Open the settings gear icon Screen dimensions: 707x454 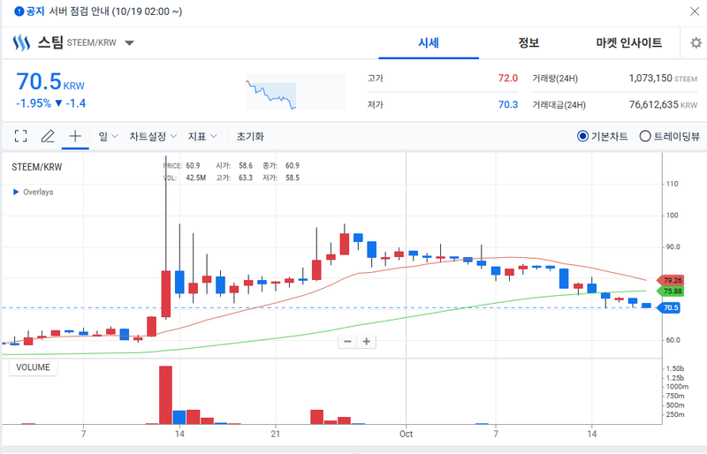click(696, 42)
